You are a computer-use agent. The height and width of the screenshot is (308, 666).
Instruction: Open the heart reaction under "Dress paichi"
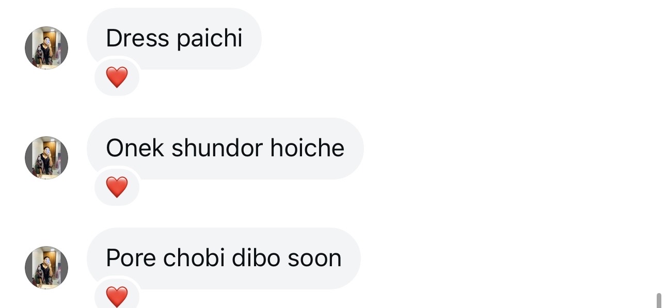tap(117, 77)
